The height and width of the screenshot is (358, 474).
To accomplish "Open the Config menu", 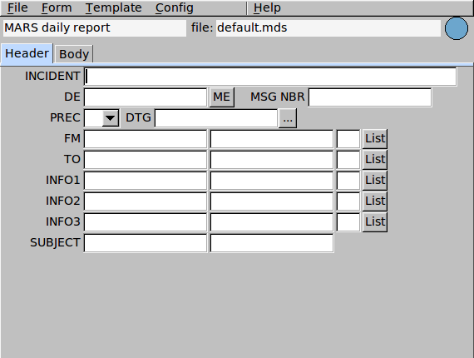I will point(174,7).
